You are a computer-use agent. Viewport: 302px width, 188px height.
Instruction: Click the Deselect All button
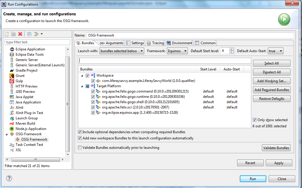(272, 72)
